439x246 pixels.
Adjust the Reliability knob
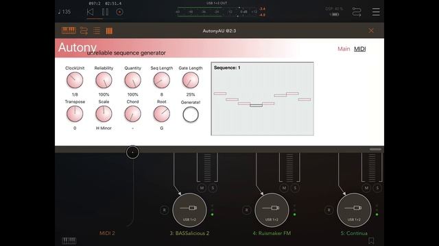tap(104, 80)
